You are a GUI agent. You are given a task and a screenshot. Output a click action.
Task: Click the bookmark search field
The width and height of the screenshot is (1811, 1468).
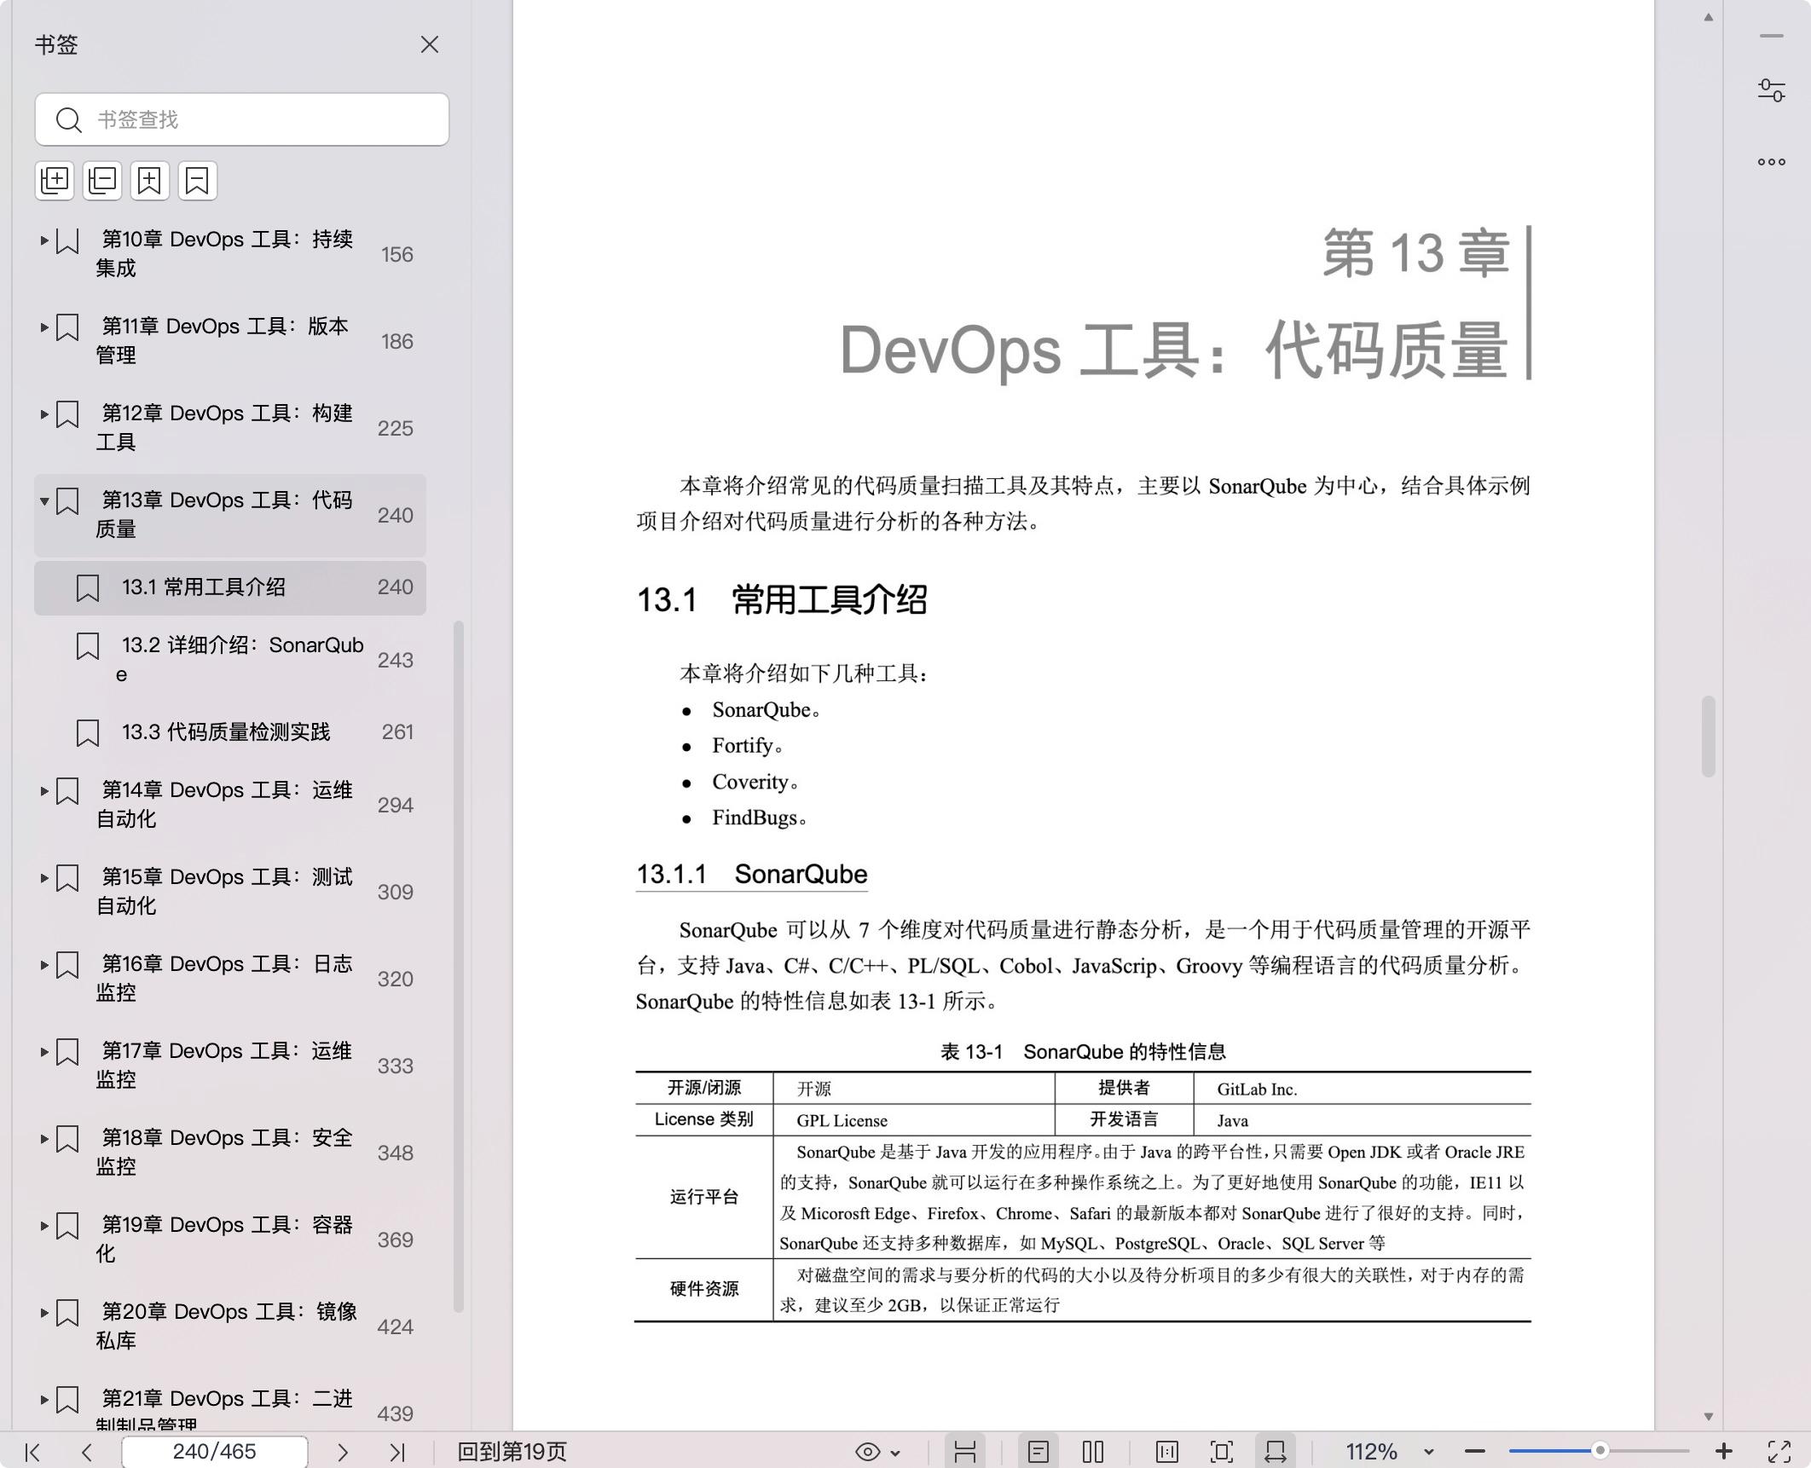click(242, 119)
